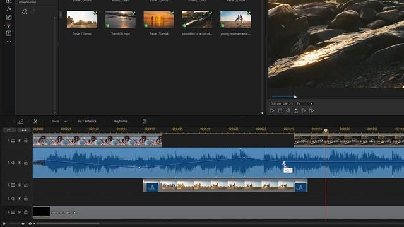Select the beach sunset Travel (3).mp4 thumbnail
This screenshot has height=227, width=404.
point(121,20)
